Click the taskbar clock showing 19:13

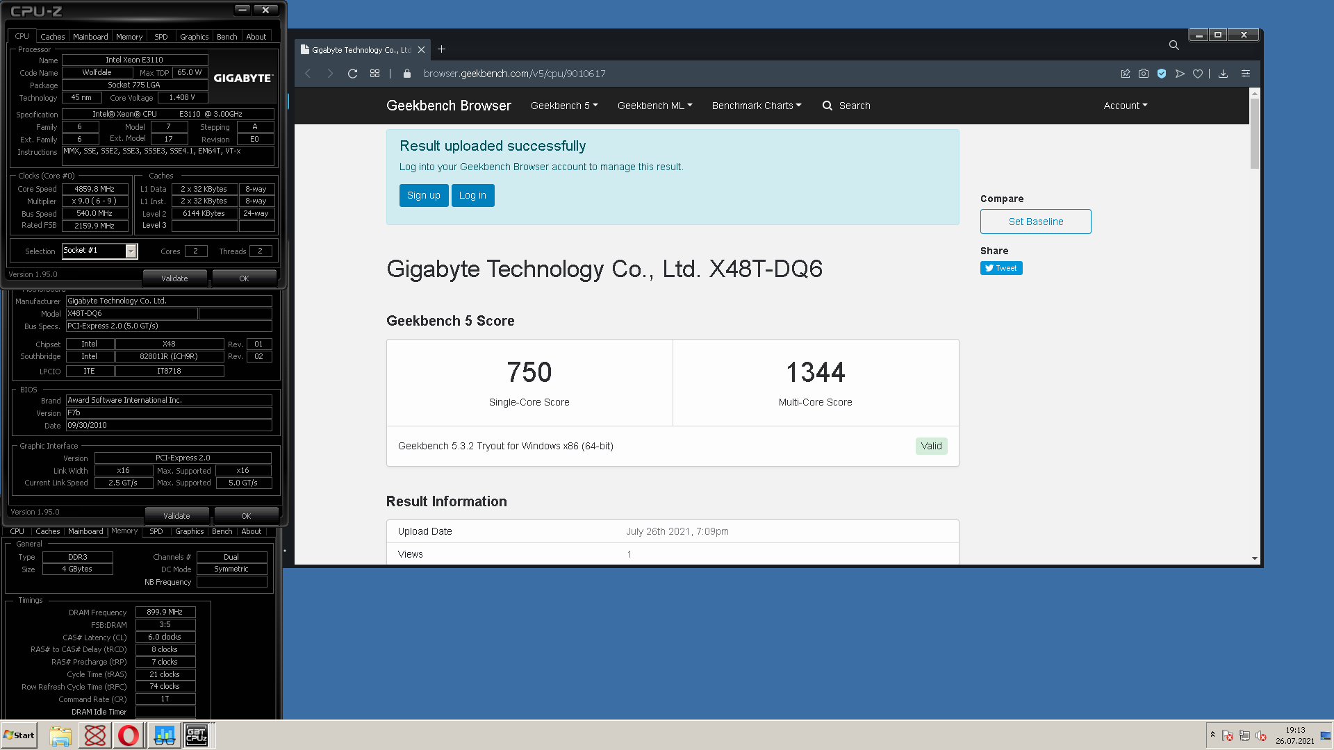(1295, 731)
